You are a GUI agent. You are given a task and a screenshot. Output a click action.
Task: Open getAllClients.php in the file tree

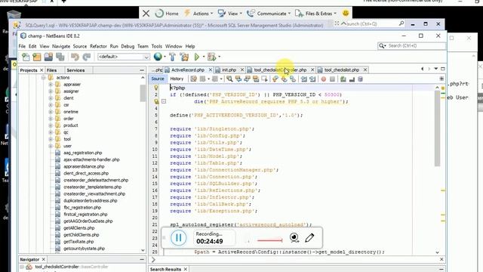coord(78,228)
